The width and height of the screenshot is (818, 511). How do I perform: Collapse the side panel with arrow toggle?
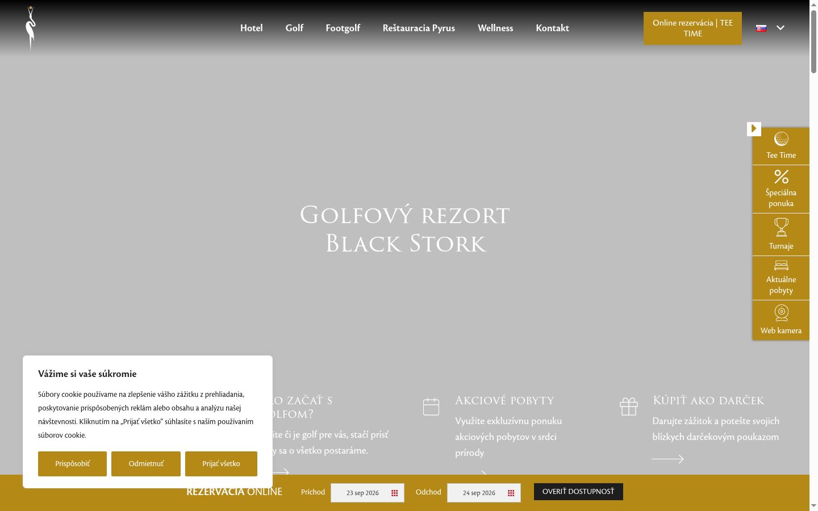tap(754, 129)
